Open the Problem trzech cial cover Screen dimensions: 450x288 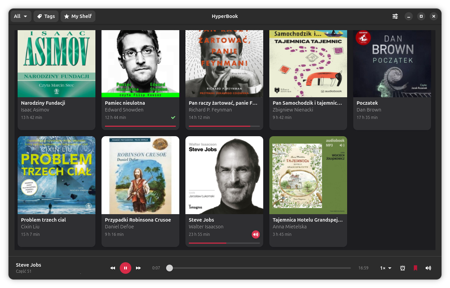pos(57,175)
